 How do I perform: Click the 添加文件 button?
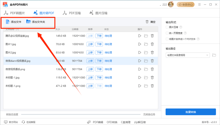14,22
